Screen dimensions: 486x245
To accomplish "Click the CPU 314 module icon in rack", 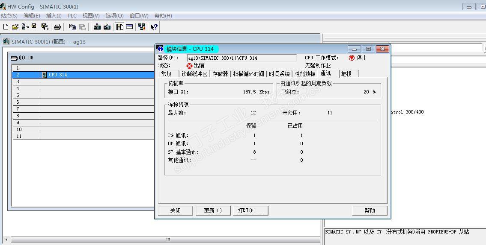I will (x=45, y=75).
